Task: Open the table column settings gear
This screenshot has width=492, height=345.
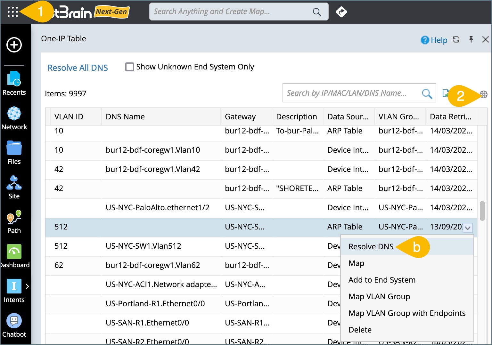Action: pyautogui.click(x=484, y=94)
